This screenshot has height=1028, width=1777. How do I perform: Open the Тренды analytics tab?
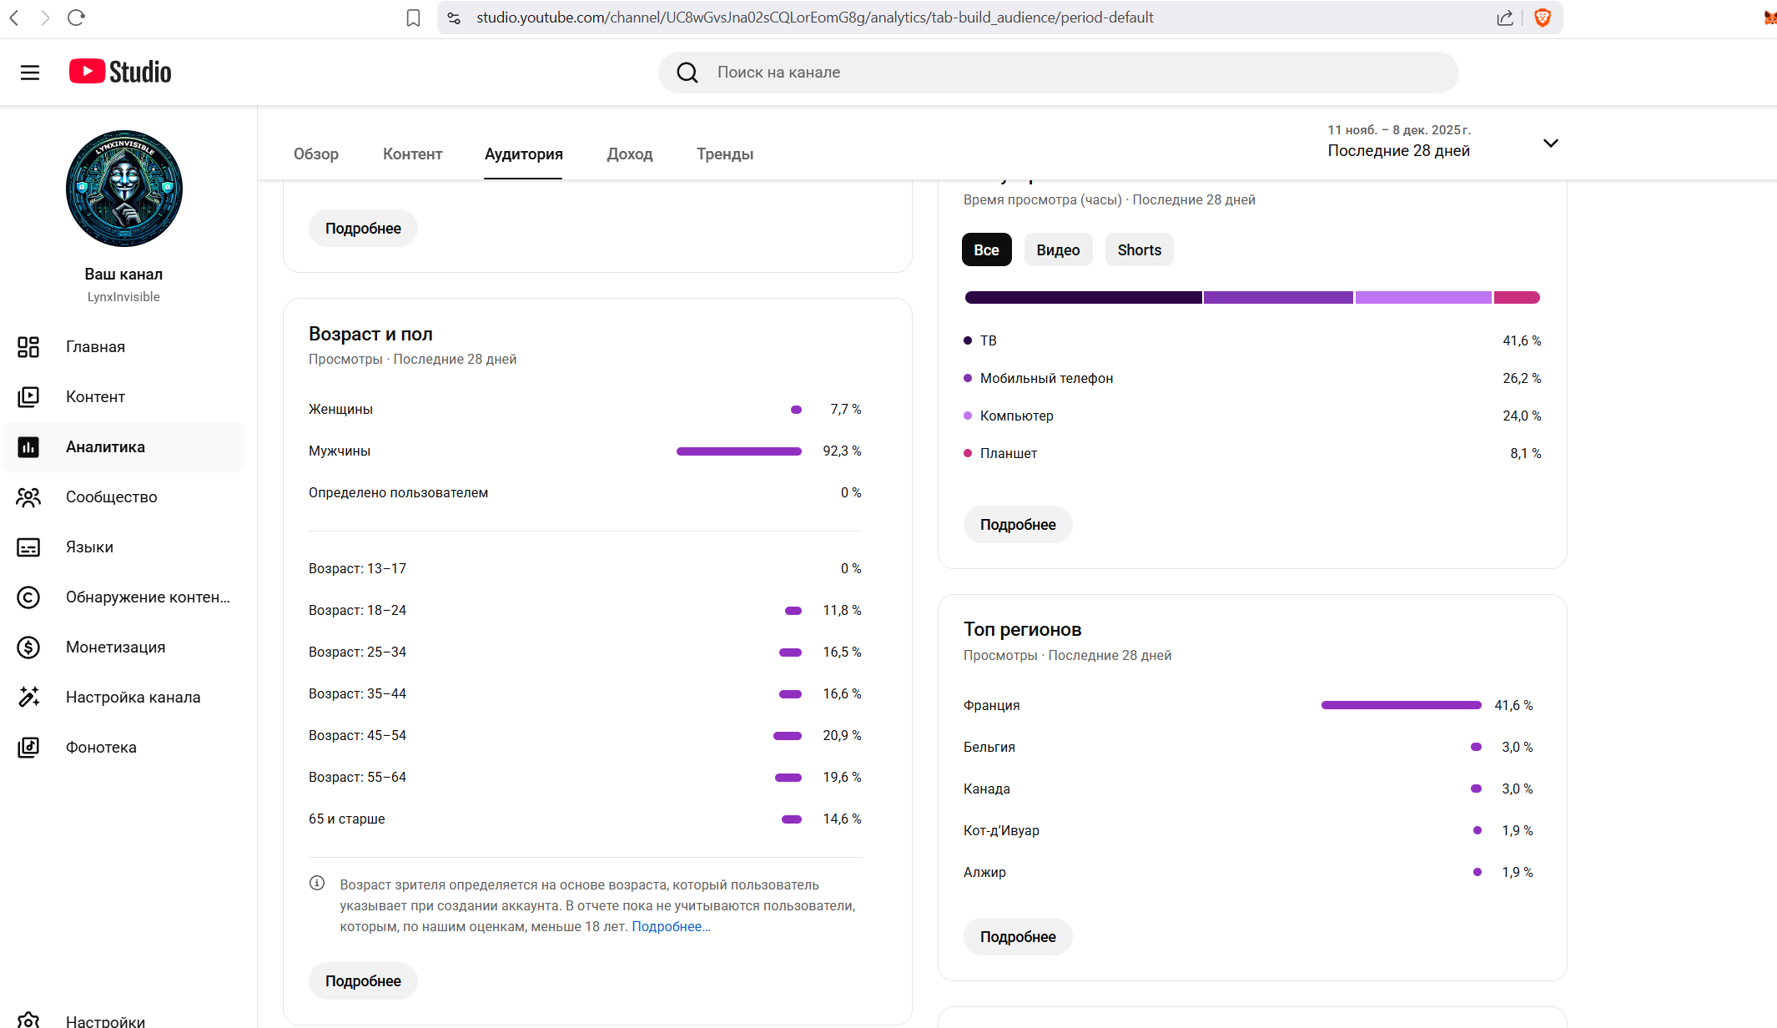click(724, 154)
